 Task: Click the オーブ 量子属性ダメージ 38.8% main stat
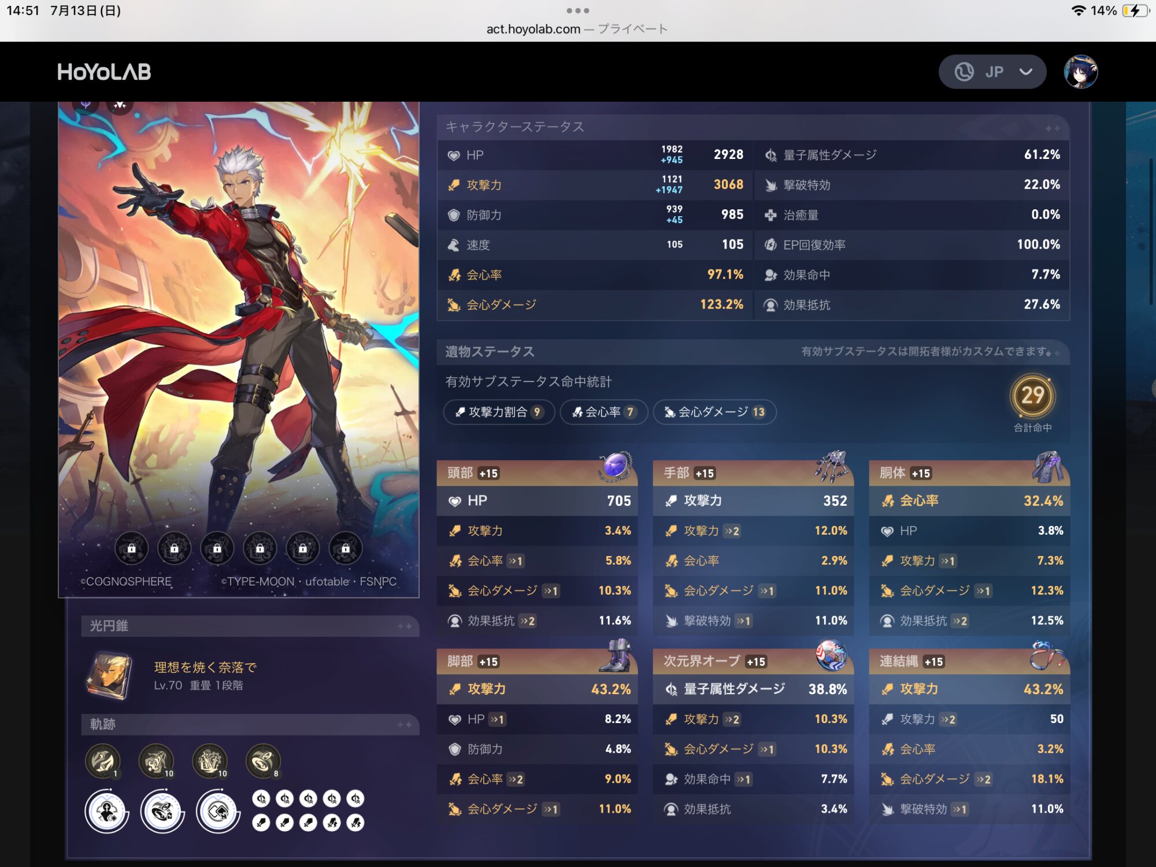(754, 689)
